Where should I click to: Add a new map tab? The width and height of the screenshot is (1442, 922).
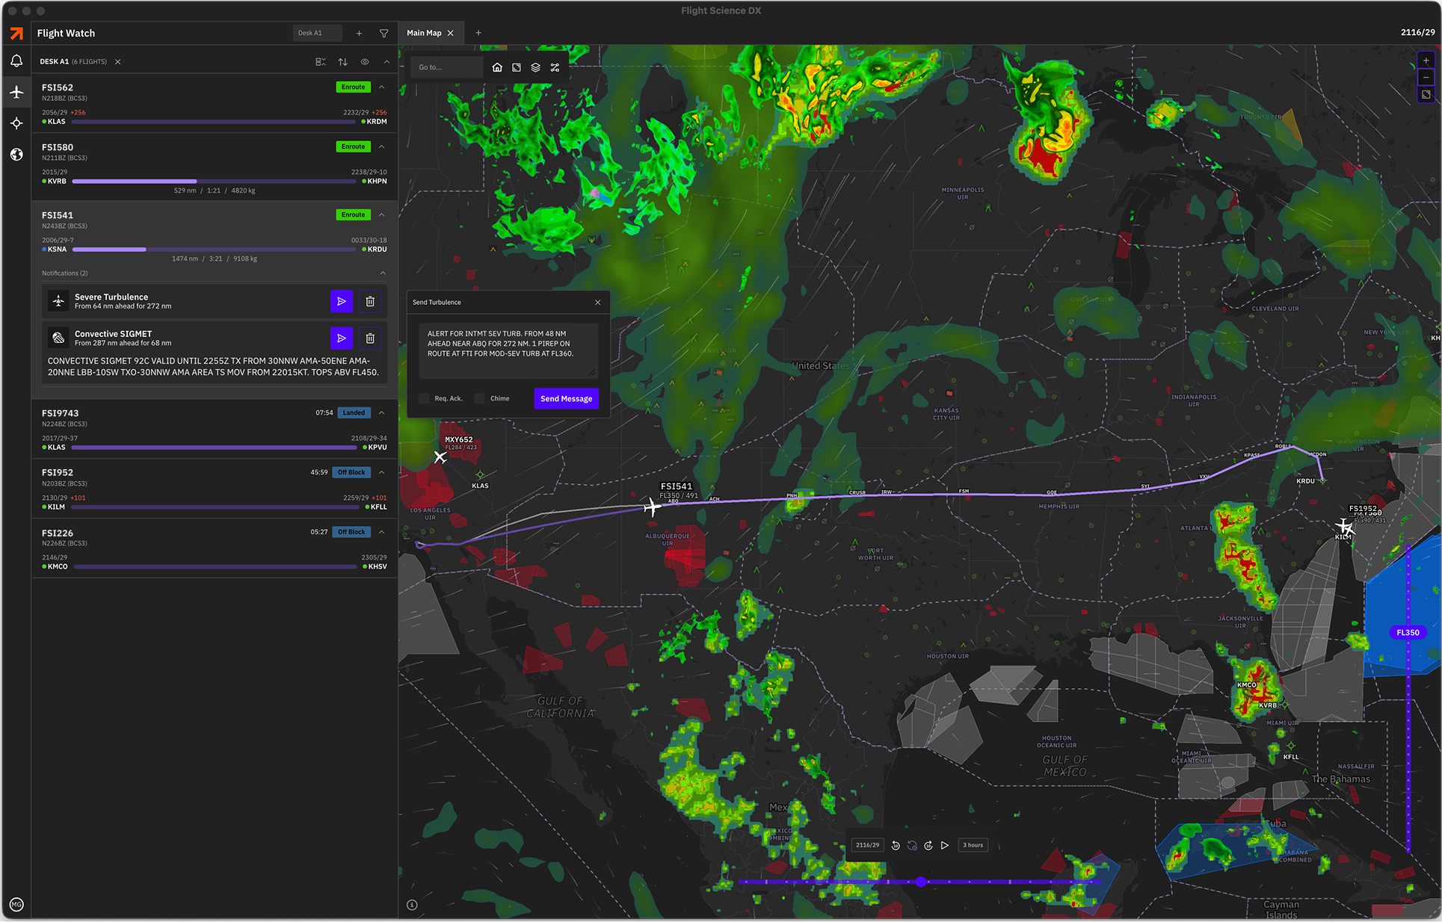click(x=478, y=33)
